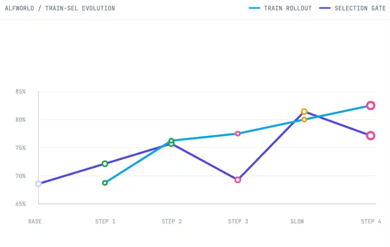Click the Train Rollout pink marker at Step 3
Image resolution: width=390 pixels, height=247 pixels.
click(238, 134)
